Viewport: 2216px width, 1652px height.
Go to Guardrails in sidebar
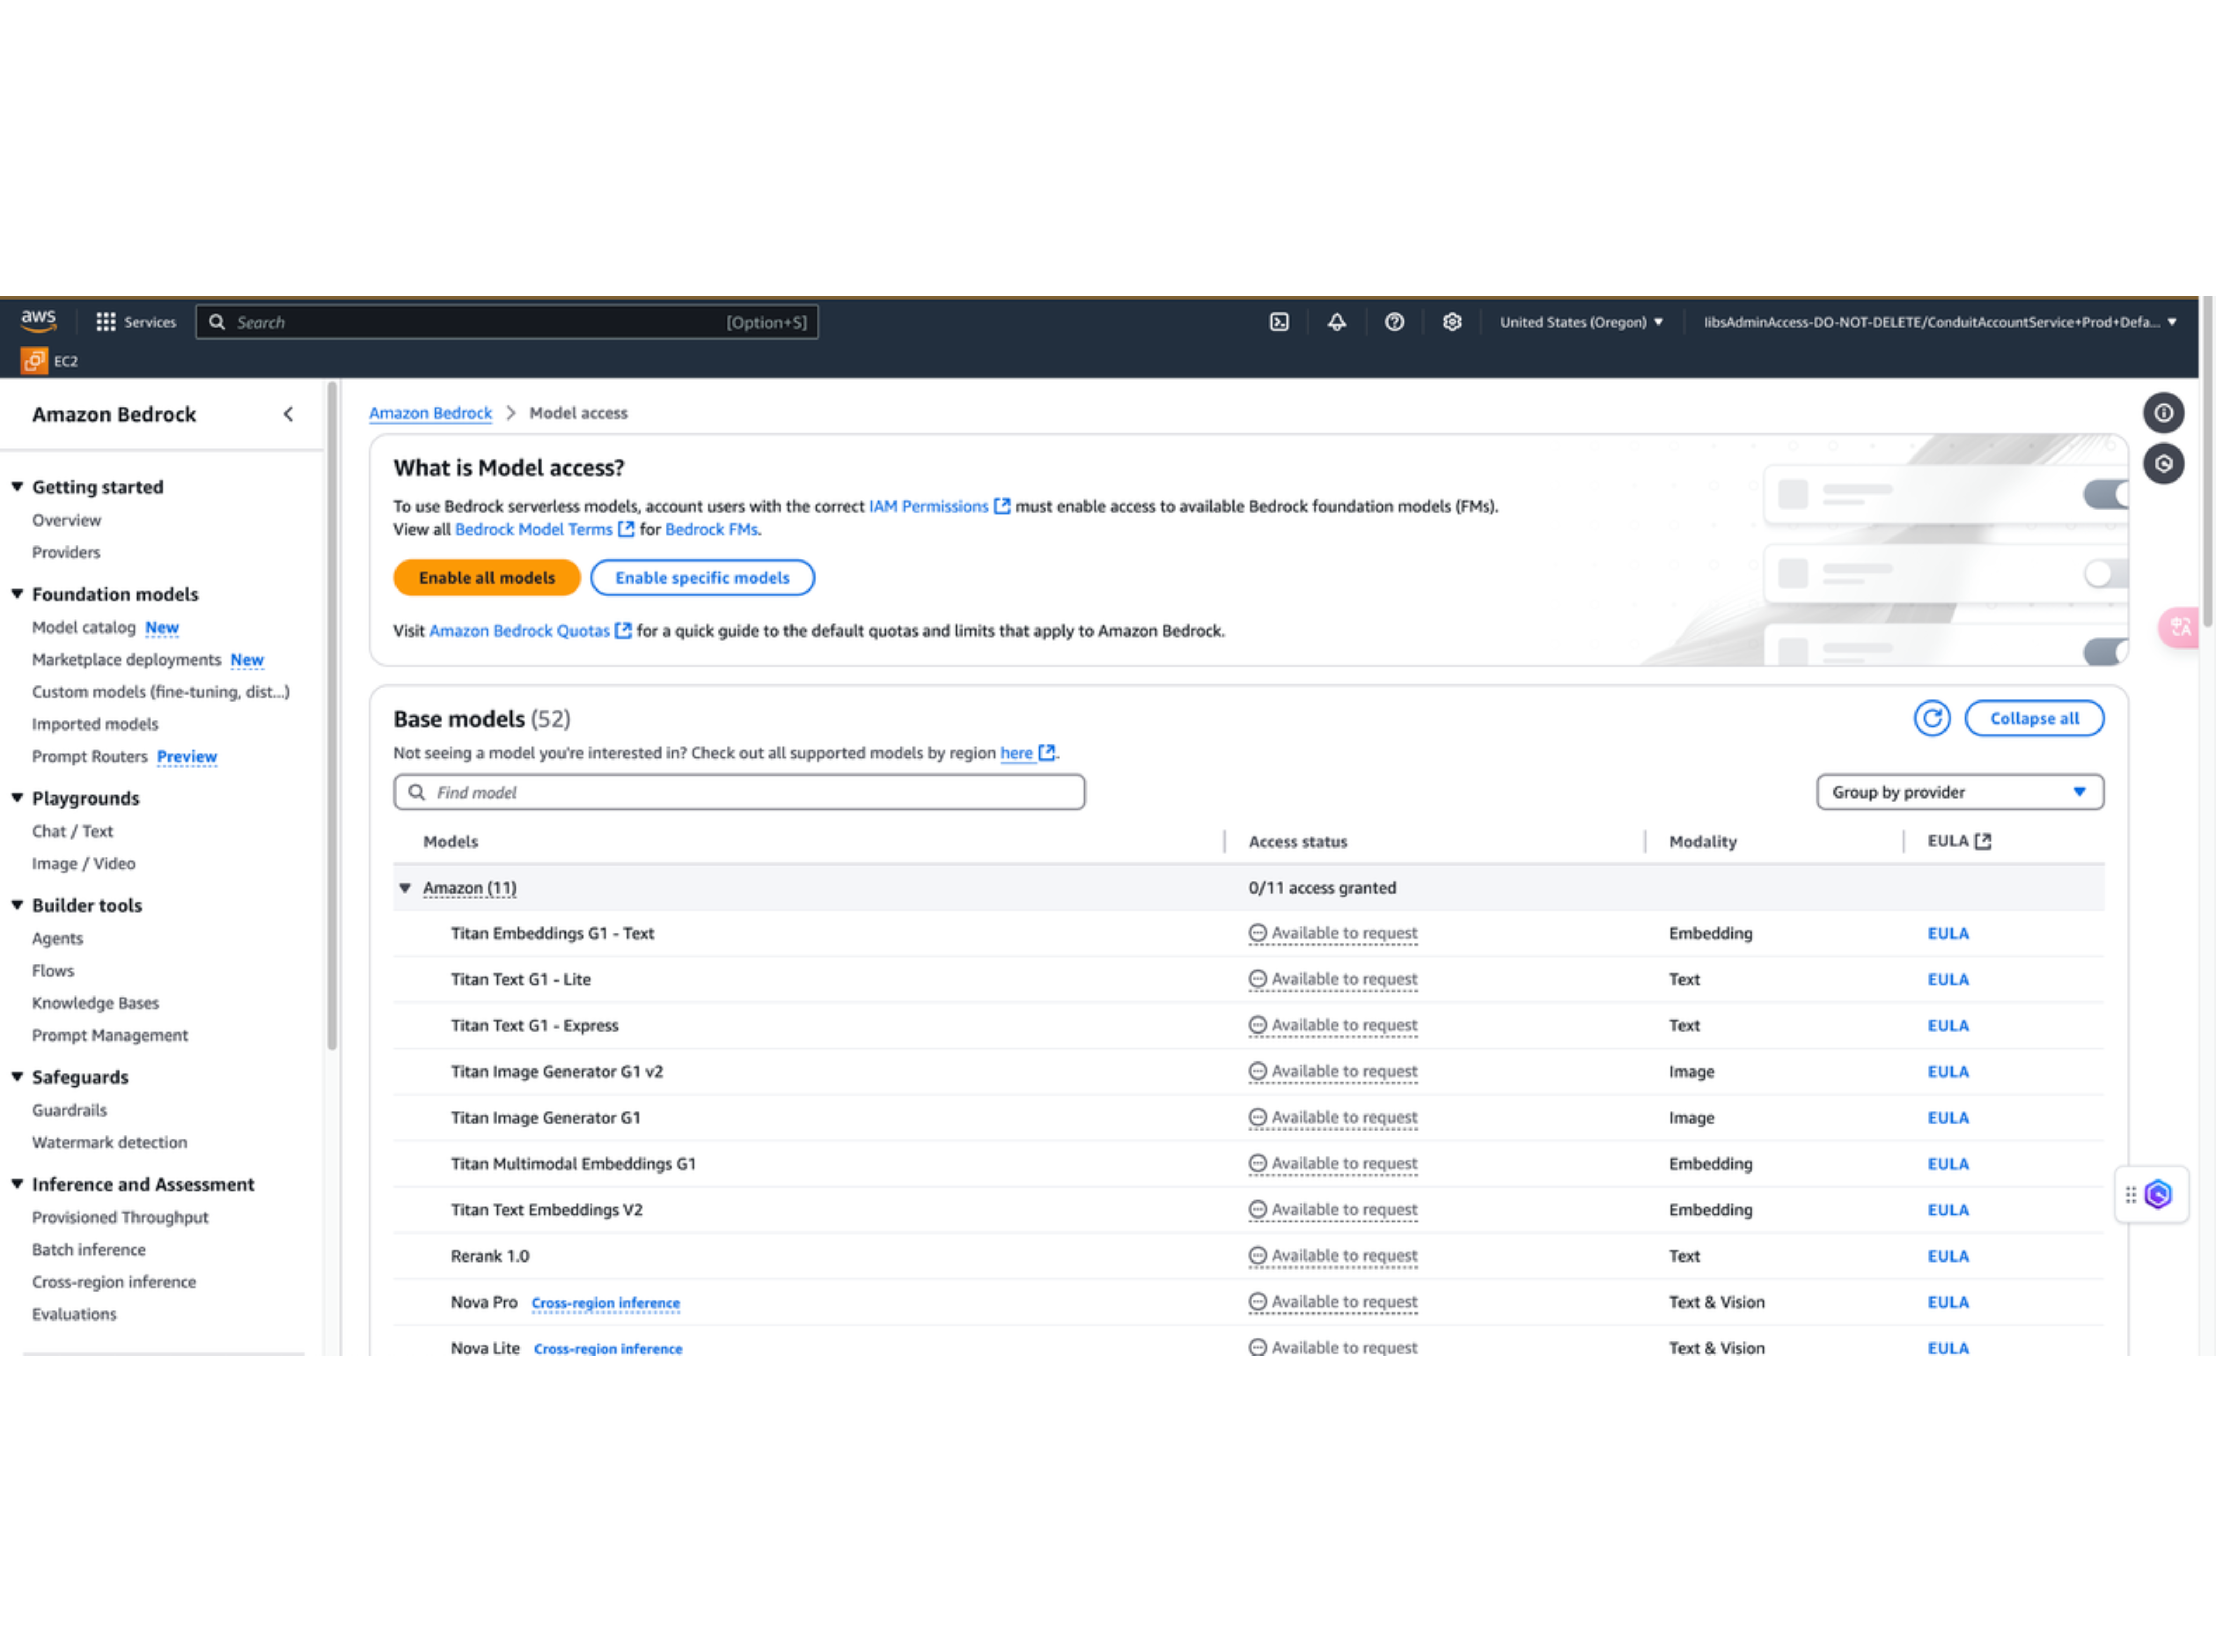click(x=69, y=1110)
